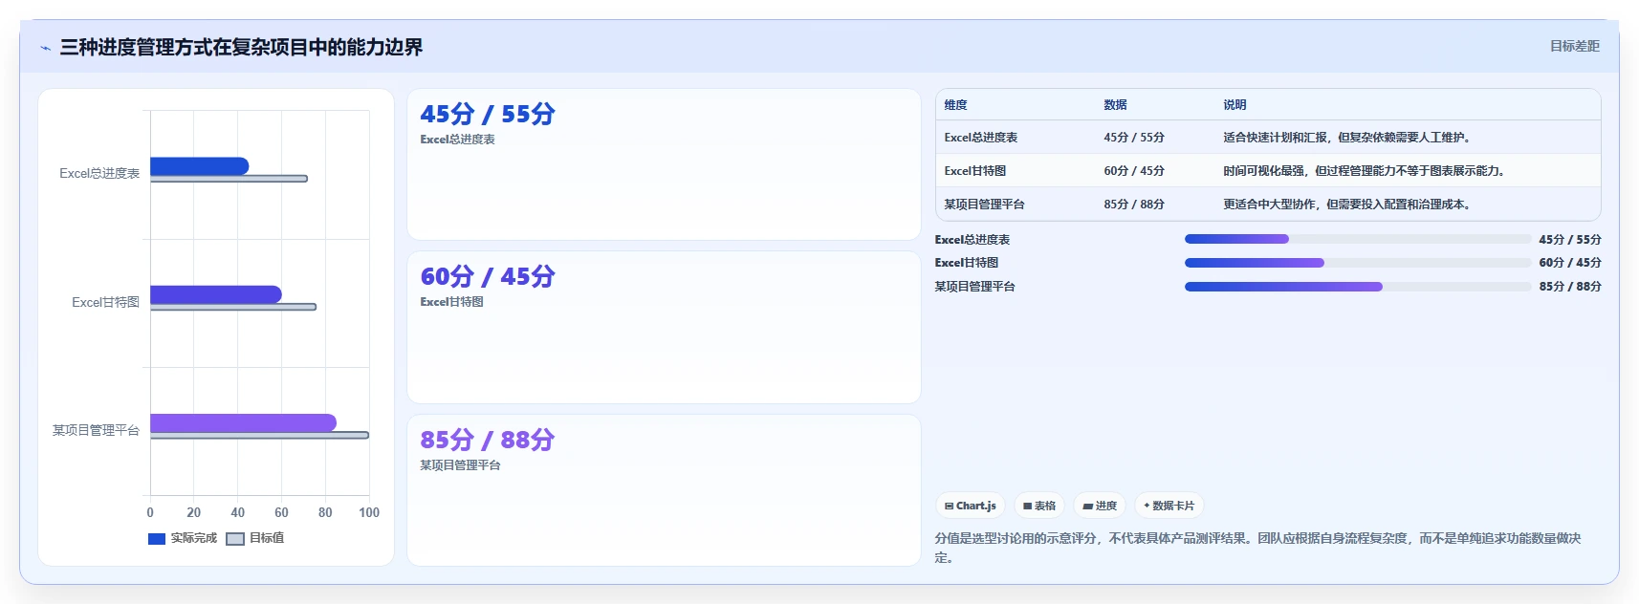Toggle the 实际完成 legend item
Image resolution: width=1639 pixels, height=604 pixels.
tap(183, 538)
